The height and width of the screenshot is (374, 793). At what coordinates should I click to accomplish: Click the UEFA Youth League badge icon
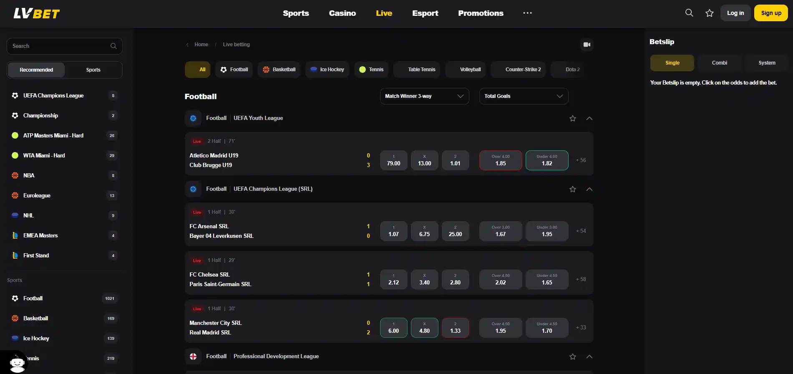click(x=193, y=118)
